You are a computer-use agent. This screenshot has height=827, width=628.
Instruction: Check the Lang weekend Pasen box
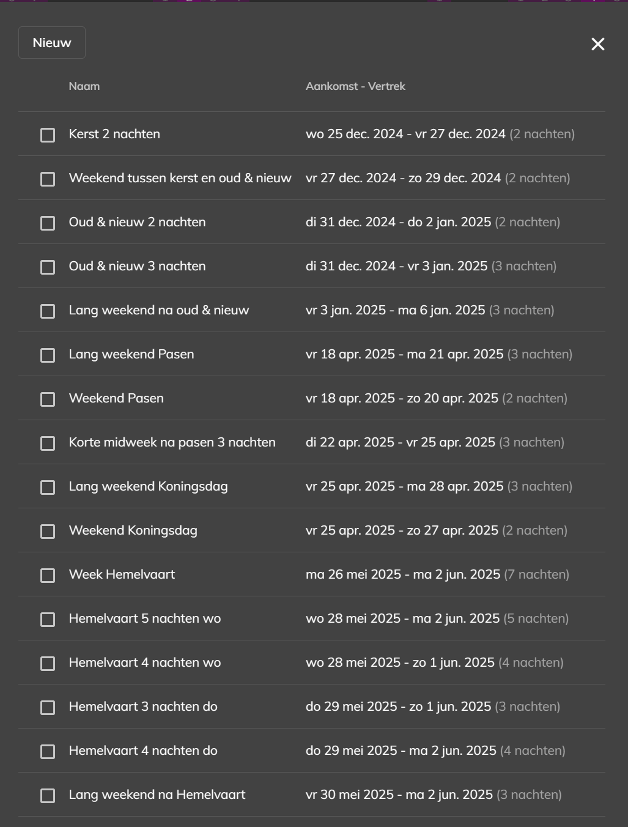coord(48,355)
